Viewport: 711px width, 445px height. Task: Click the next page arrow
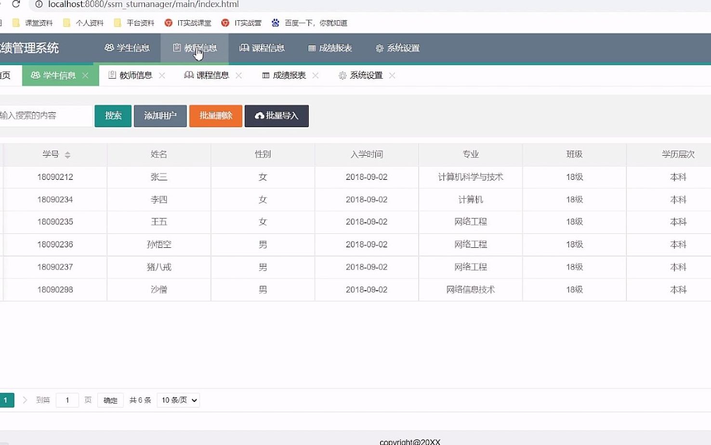point(25,400)
